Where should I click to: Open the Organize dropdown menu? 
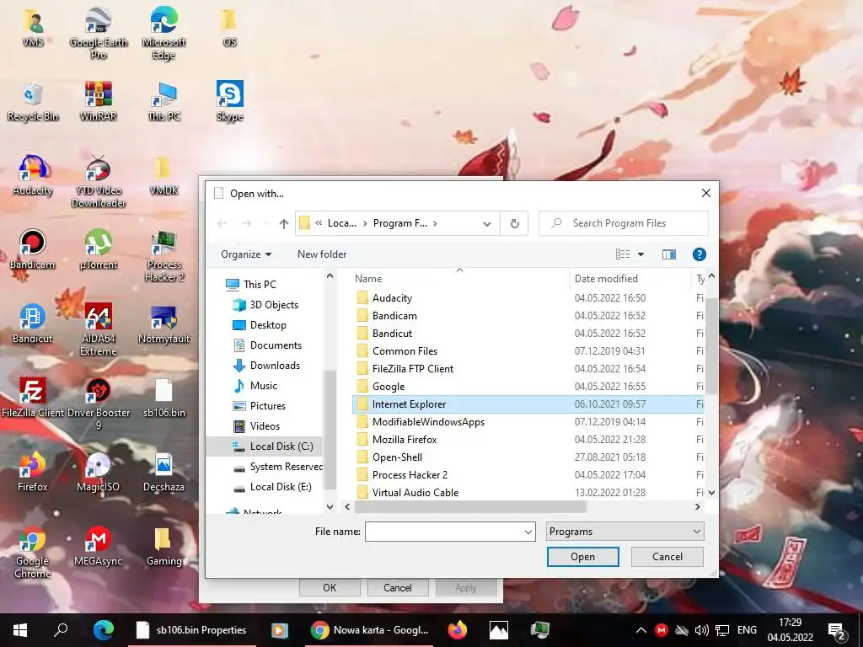[x=246, y=254]
